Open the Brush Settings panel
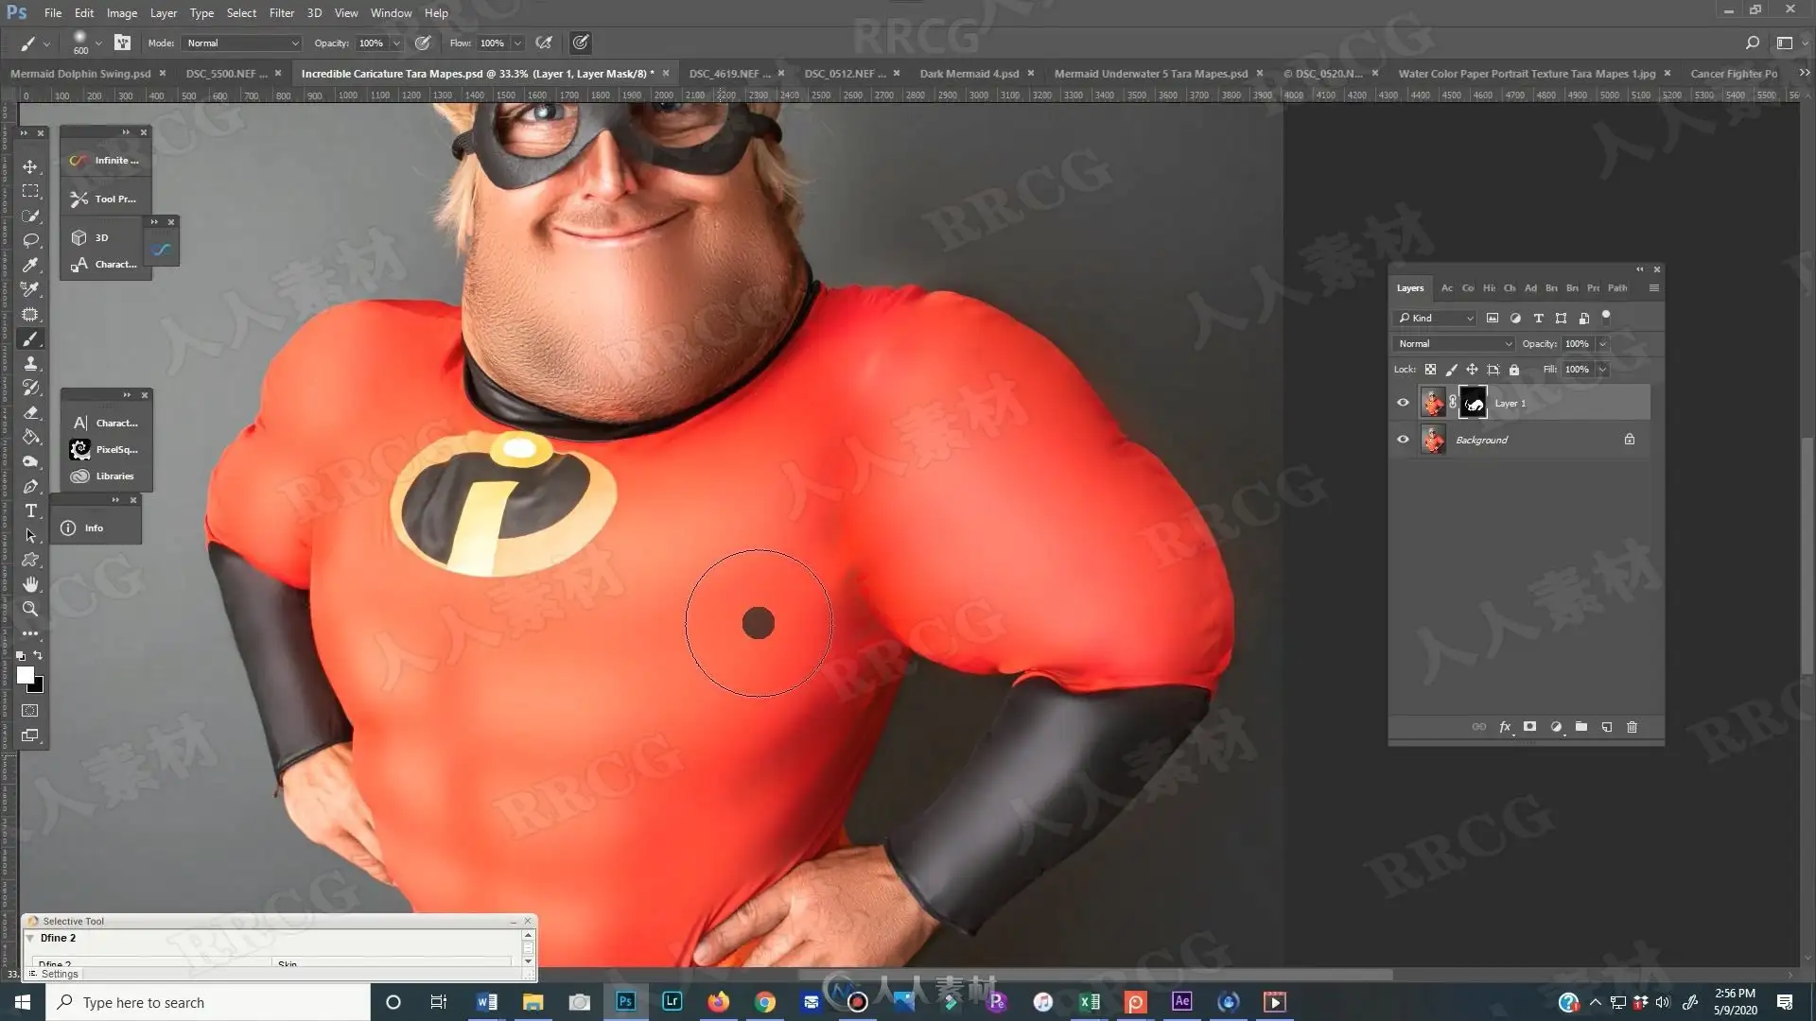Viewport: 1816px width, 1021px height. pos(122,43)
